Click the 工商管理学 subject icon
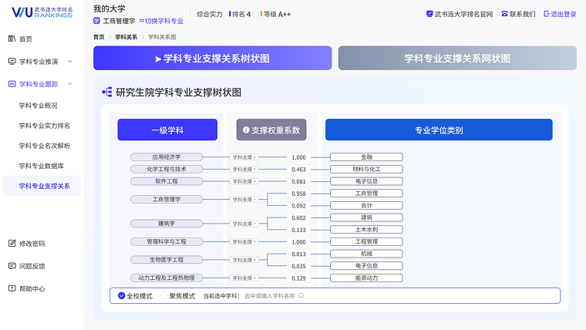 pos(96,21)
